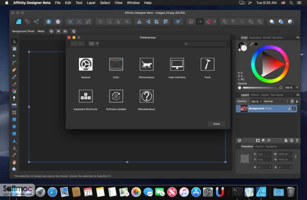
Task: Open Performance preferences
Action: click(x=147, y=64)
